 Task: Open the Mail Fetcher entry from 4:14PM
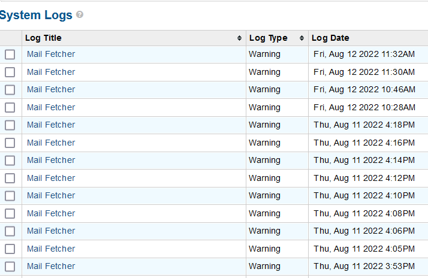(x=51, y=160)
